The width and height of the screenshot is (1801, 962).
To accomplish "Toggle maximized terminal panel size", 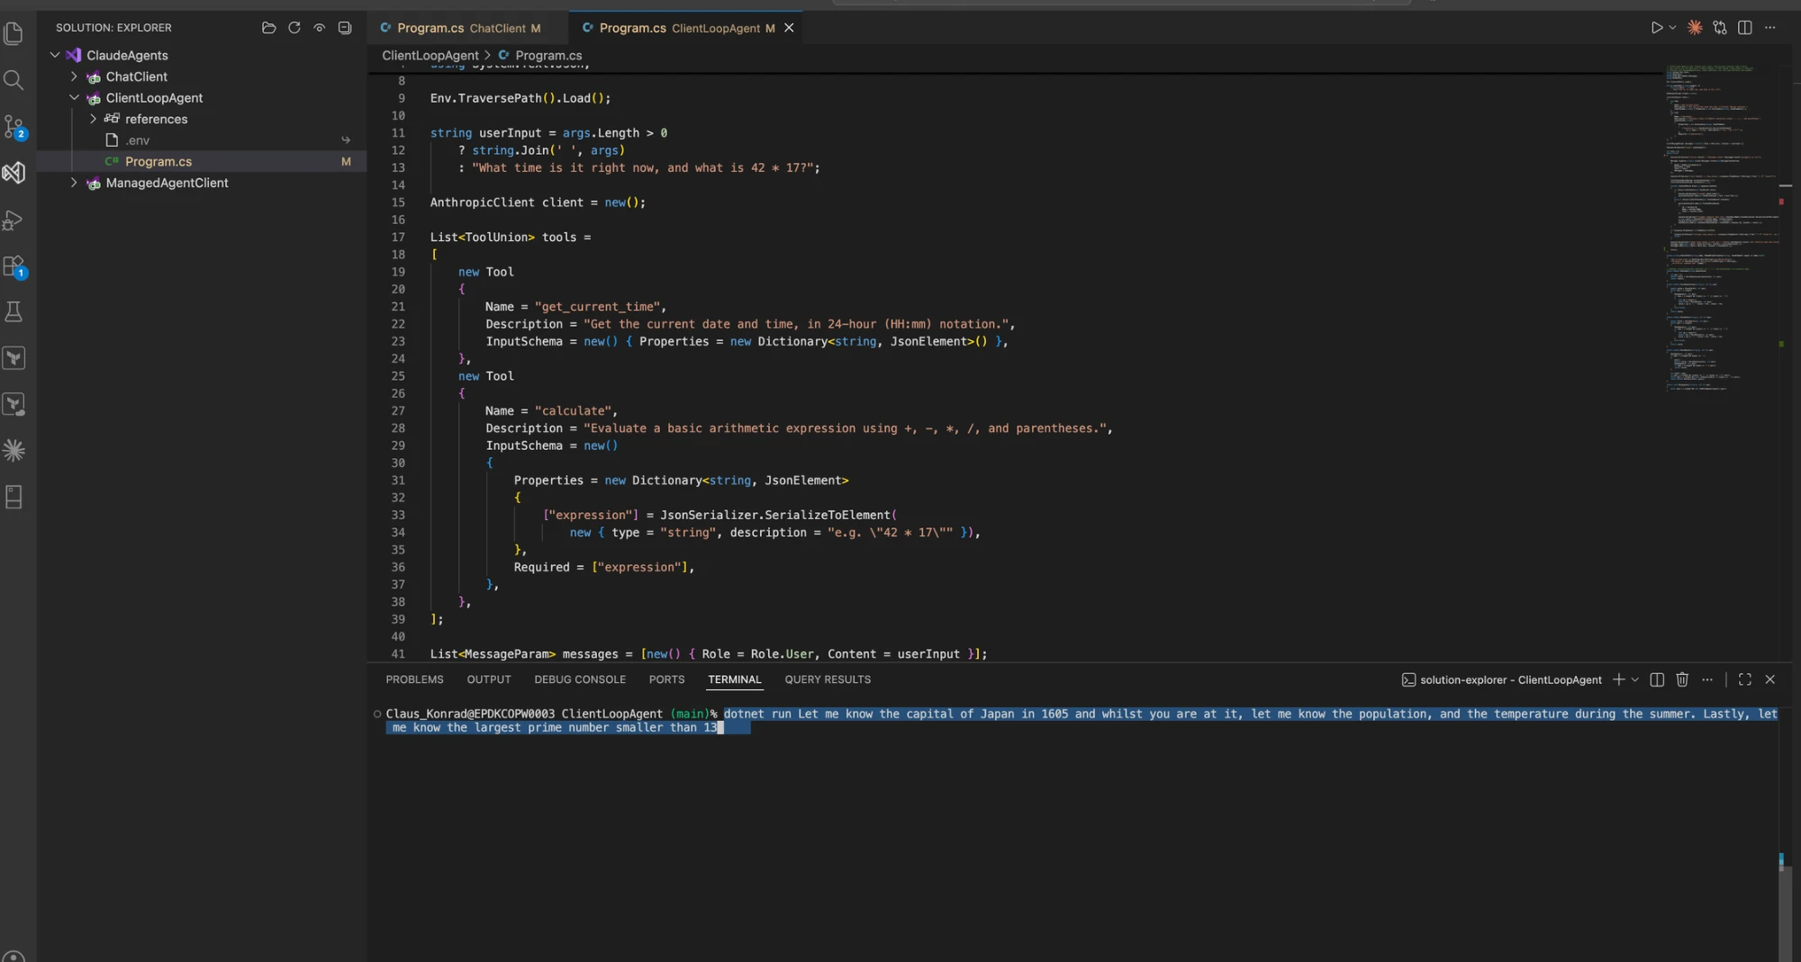I will 1745,679.
